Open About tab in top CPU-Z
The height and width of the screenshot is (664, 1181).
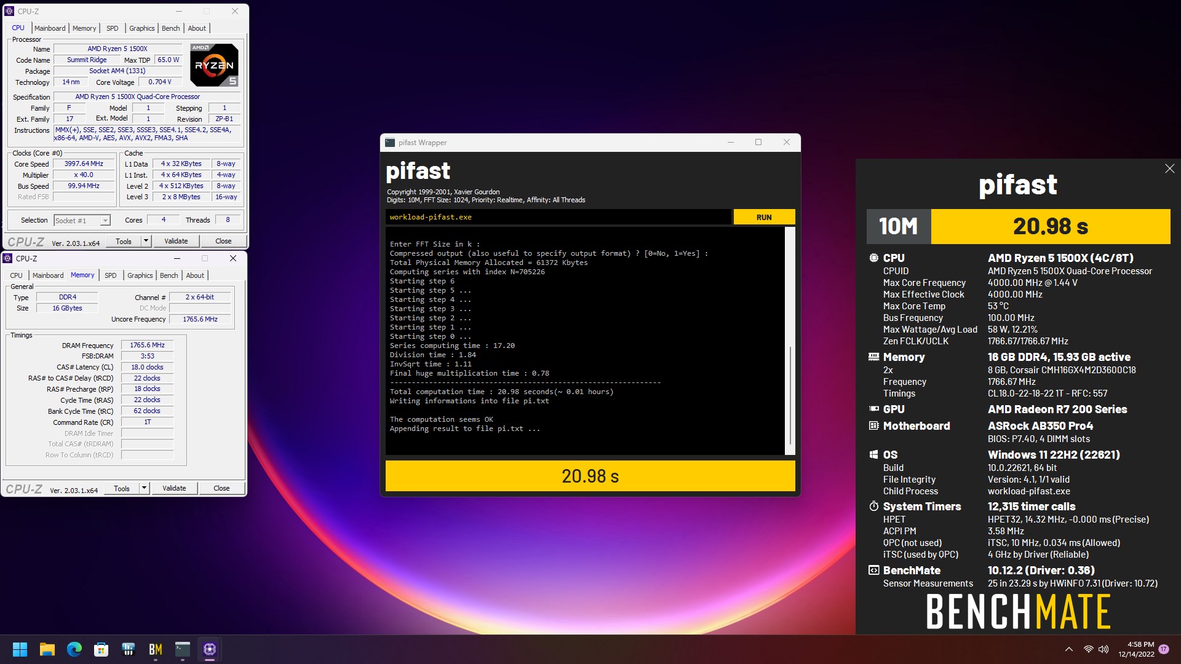[x=197, y=28]
